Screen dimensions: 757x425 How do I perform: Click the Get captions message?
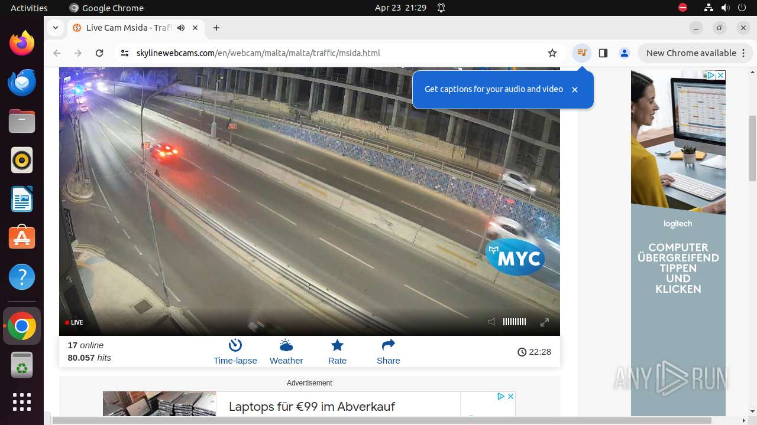(494, 89)
